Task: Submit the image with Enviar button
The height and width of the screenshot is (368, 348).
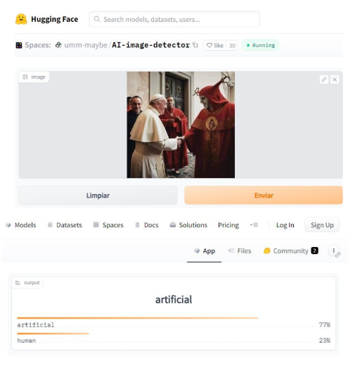Action: [x=264, y=196]
